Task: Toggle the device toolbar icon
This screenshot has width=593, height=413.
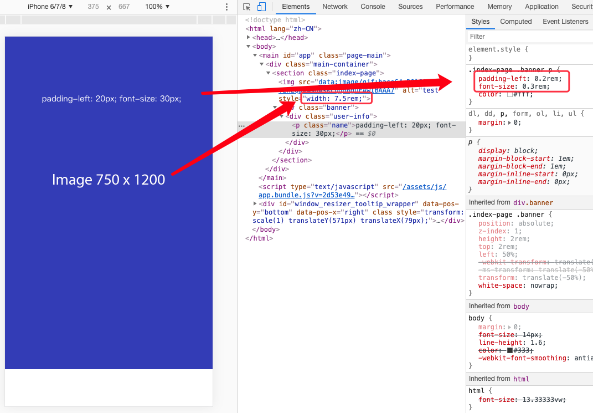Action: (x=261, y=7)
